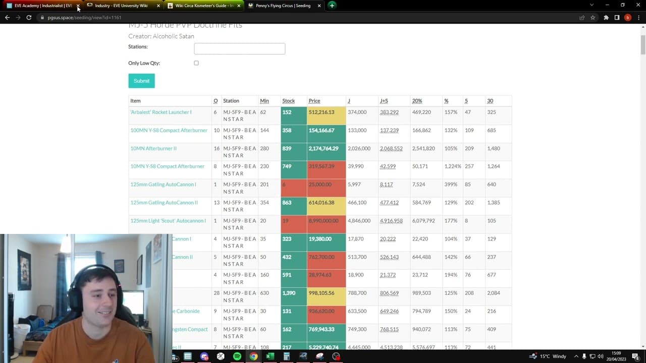The image size is (646, 363).
Task: Reload the pgsus.space page
Action: coord(29,17)
